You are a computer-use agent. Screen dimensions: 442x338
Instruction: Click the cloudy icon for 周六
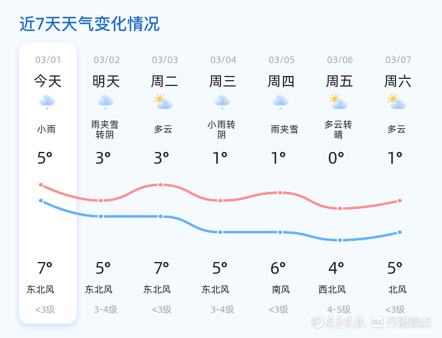click(397, 102)
